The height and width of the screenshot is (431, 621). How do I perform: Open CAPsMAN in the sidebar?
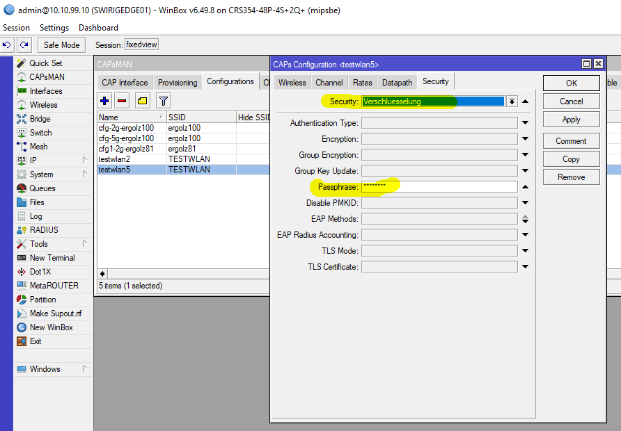(x=47, y=77)
